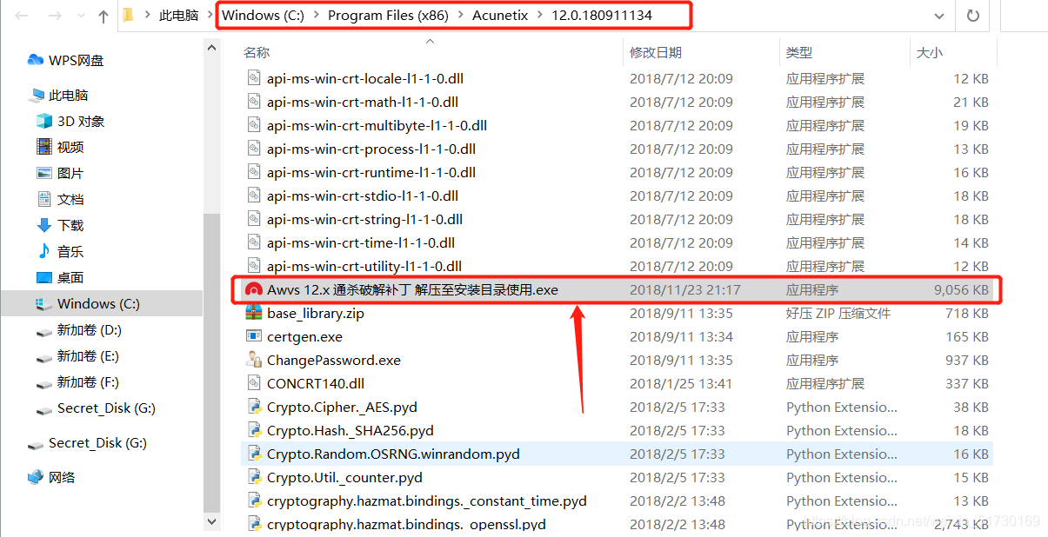Open 视频 folder in sidebar
Image resolution: width=1048 pixels, height=537 pixels.
[x=70, y=147]
